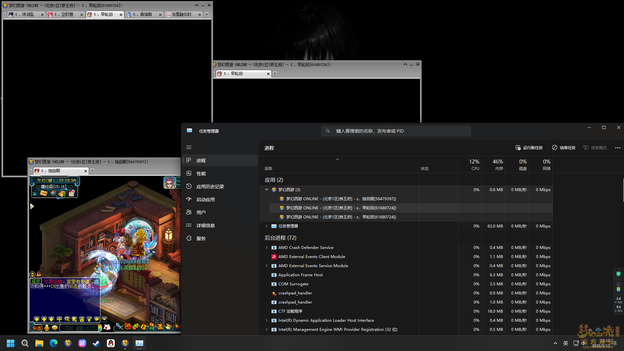Open the 服务 services page
Screen dimensions: 624x351
click(220, 239)
